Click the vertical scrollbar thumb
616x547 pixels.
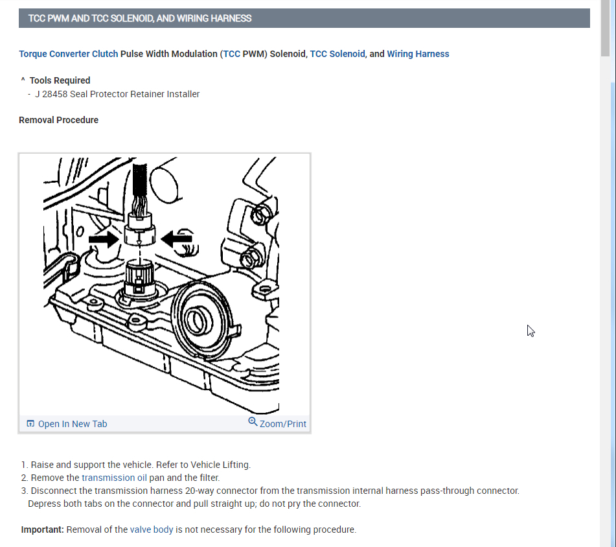605,29
